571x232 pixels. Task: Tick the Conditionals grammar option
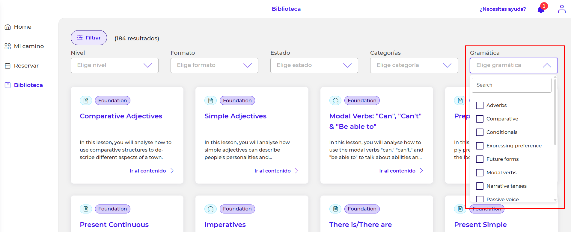click(x=480, y=132)
